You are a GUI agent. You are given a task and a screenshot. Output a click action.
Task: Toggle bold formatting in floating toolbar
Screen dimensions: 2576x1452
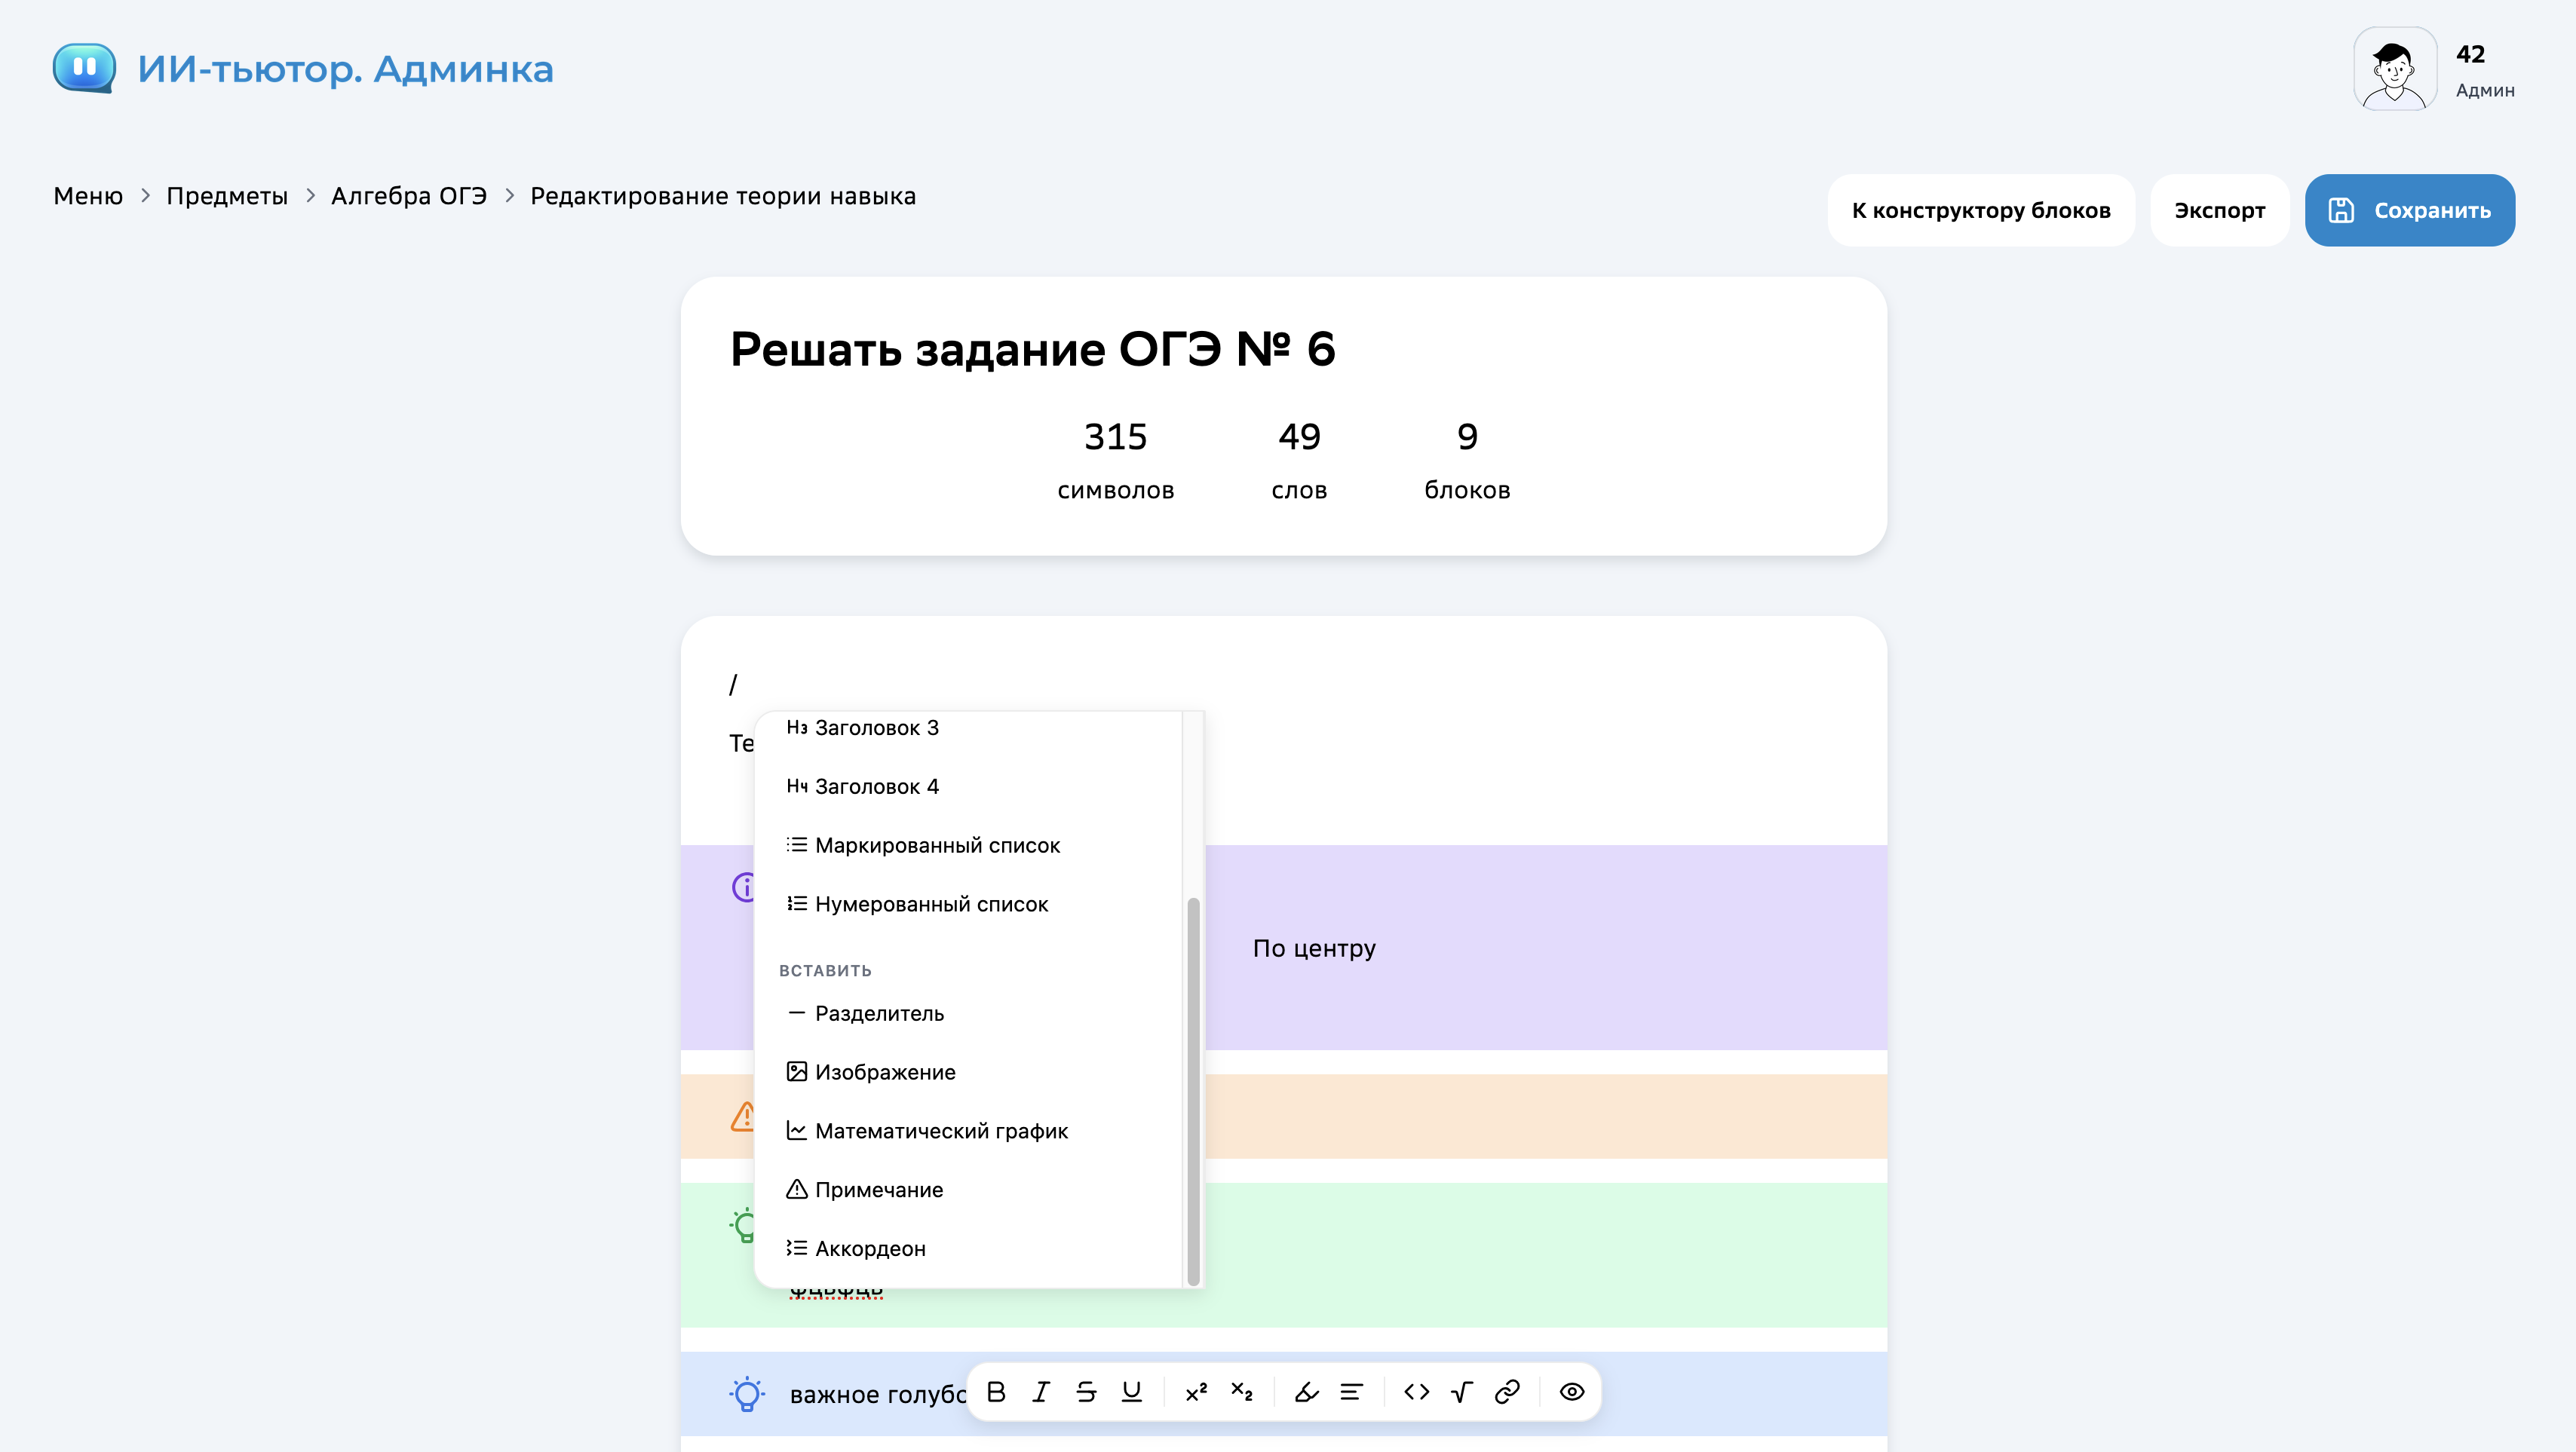click(996, 1392)
